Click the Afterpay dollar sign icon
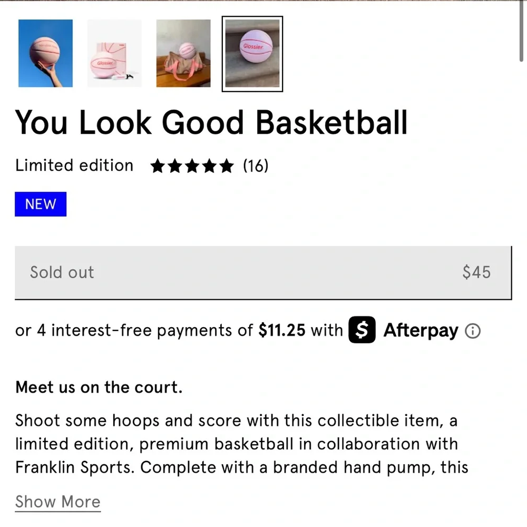 361,330
